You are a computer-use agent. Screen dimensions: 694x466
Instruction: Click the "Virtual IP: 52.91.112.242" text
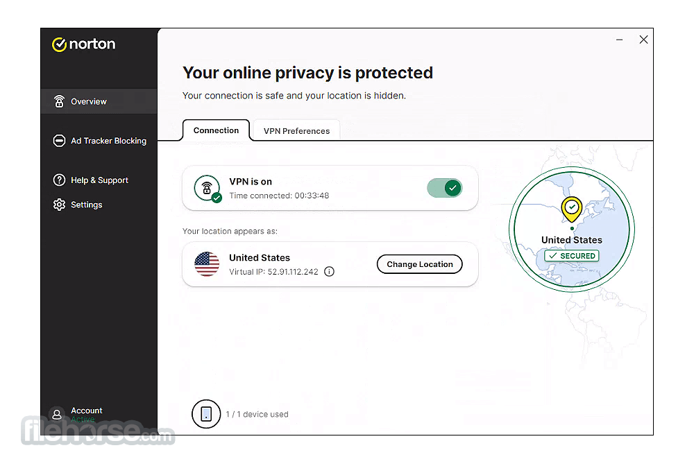[273, 271]
